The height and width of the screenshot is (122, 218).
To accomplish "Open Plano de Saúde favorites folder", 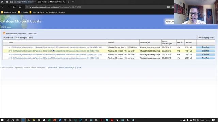I will (9, 12).
